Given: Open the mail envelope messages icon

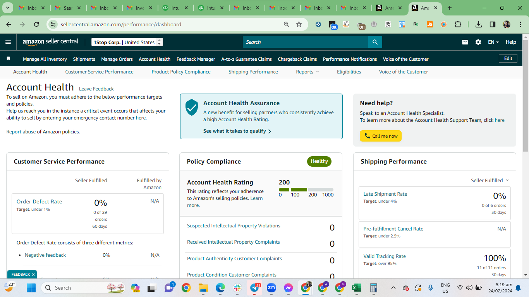Looking at the screenshot, I should click(x=465, y=42).
